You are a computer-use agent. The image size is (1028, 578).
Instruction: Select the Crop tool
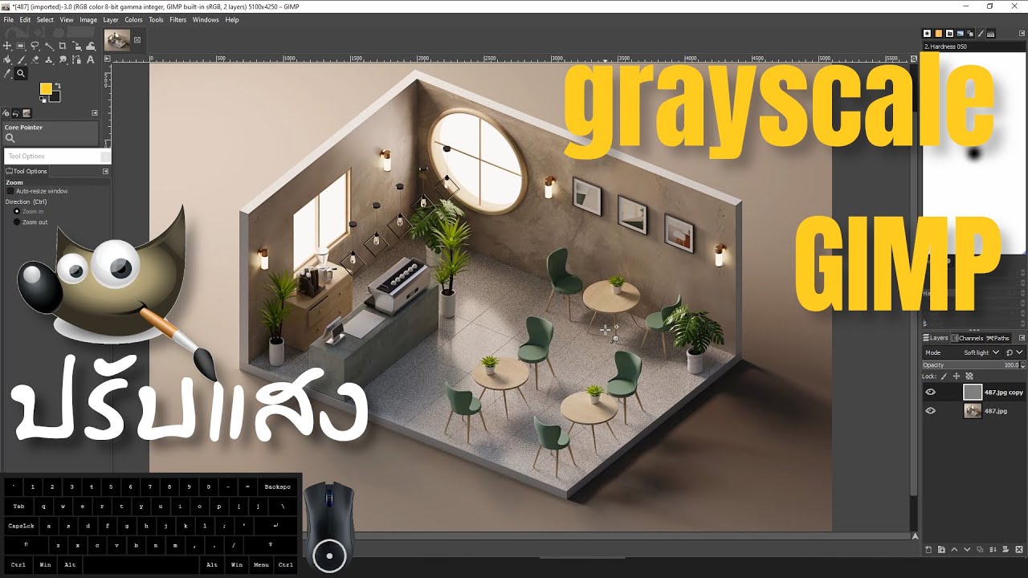tap(63, 46)
